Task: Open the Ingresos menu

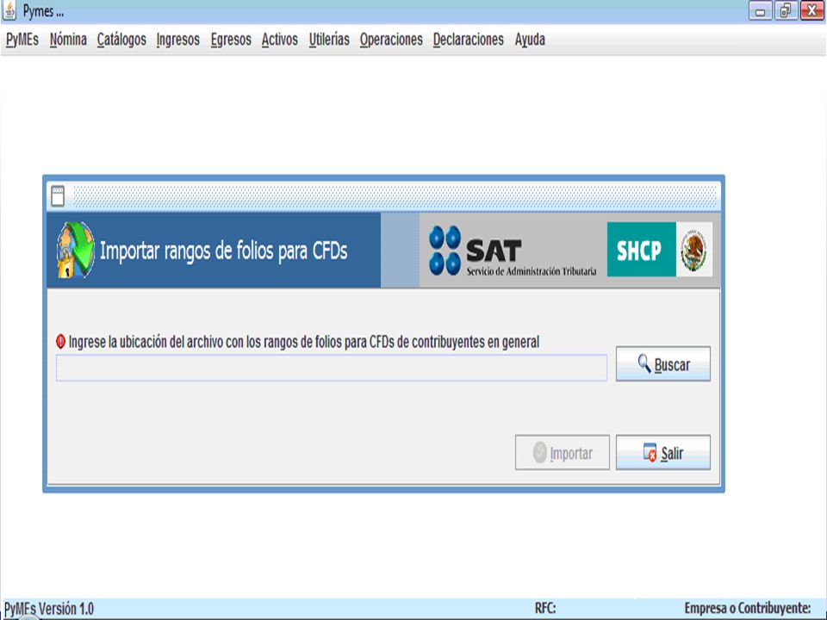Action: pyautogui.click(x=177, y=40)
